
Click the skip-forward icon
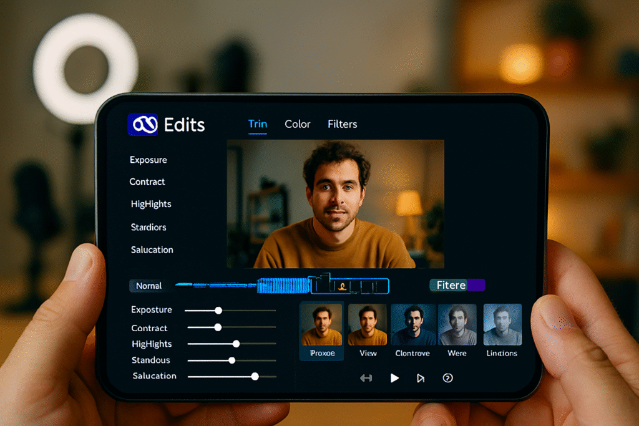pos(421,379)
